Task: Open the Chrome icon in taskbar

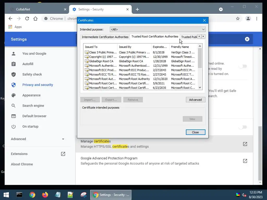Action: [x=32, y=195]
